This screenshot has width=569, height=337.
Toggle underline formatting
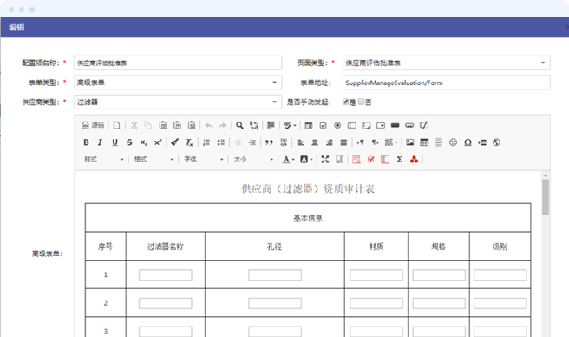[x=114, y=142]
